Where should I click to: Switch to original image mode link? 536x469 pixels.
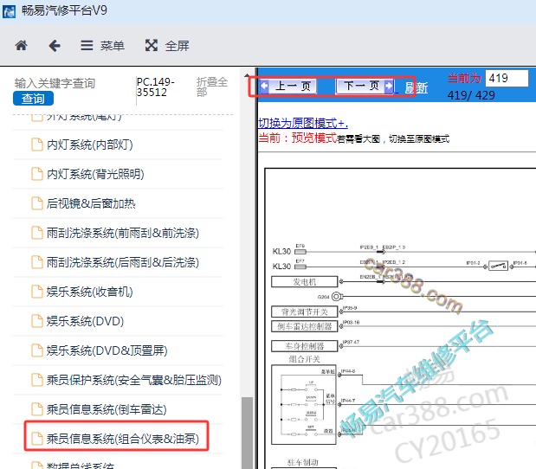coord(303,123)
